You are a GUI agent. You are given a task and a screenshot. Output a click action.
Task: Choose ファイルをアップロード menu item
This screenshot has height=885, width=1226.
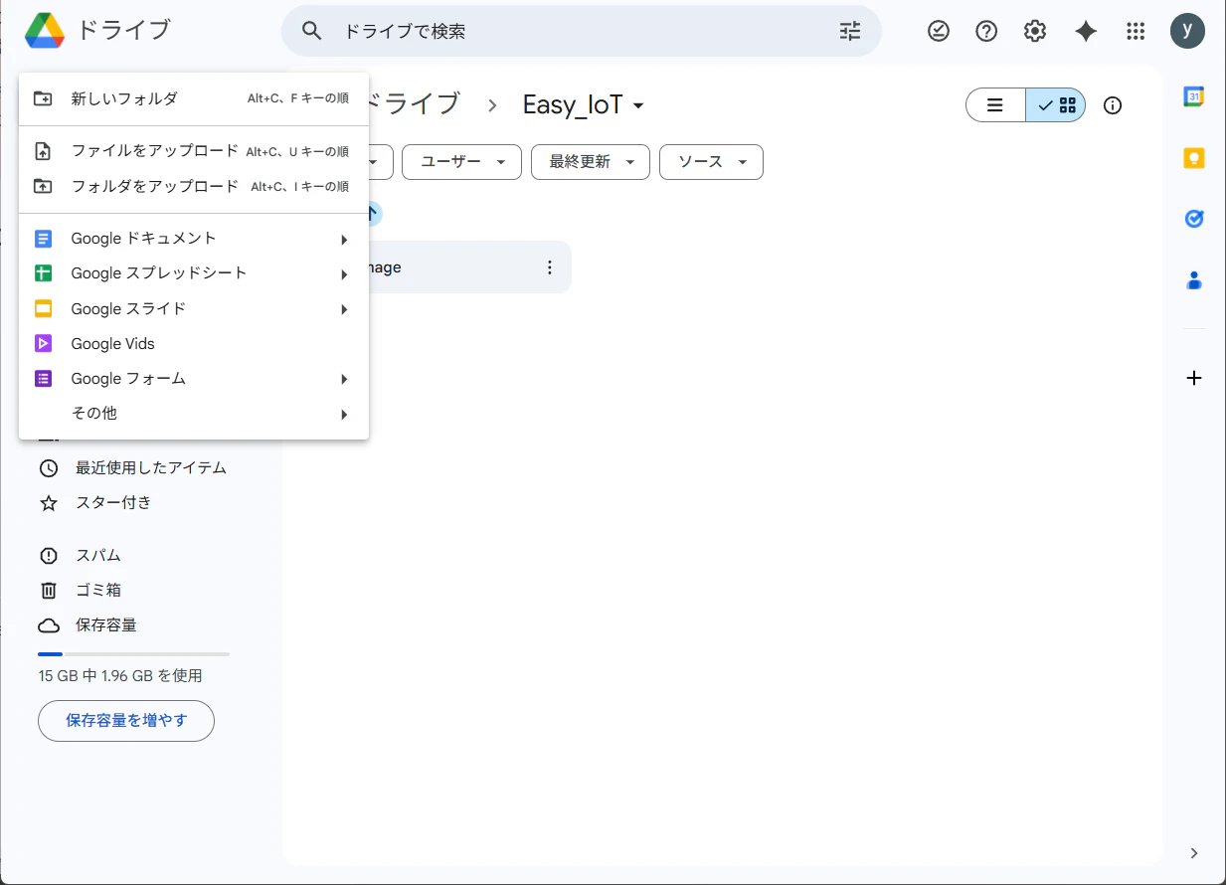194,151
